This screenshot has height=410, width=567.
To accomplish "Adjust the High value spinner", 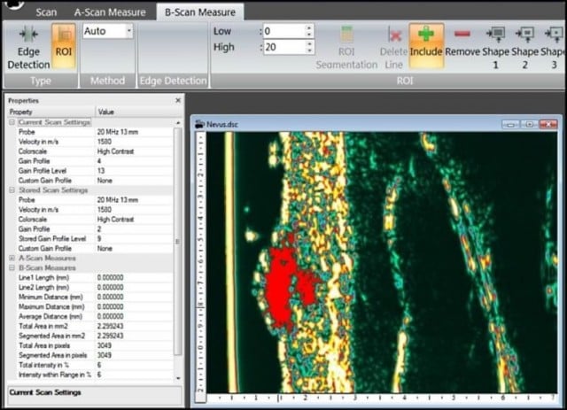I will tap(309, 47).
